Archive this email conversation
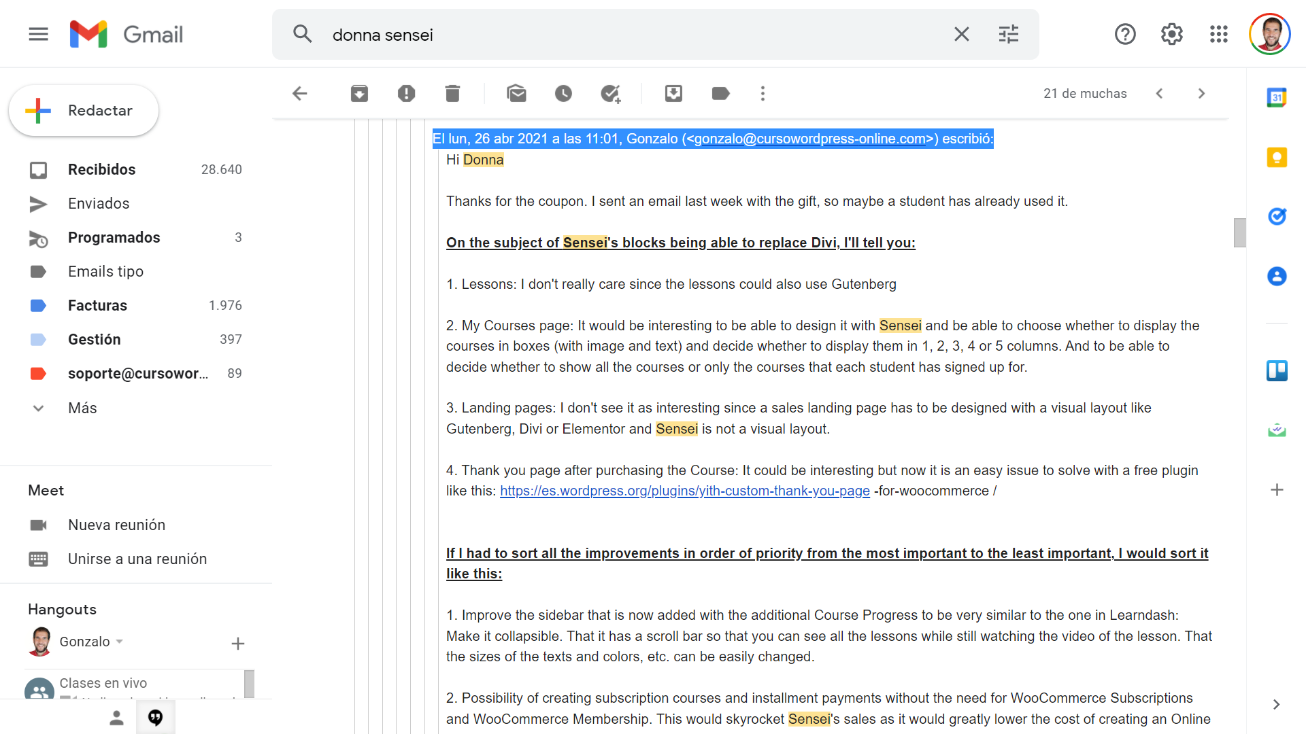This screenshot has width=1306, height=734. click(359, 93)
